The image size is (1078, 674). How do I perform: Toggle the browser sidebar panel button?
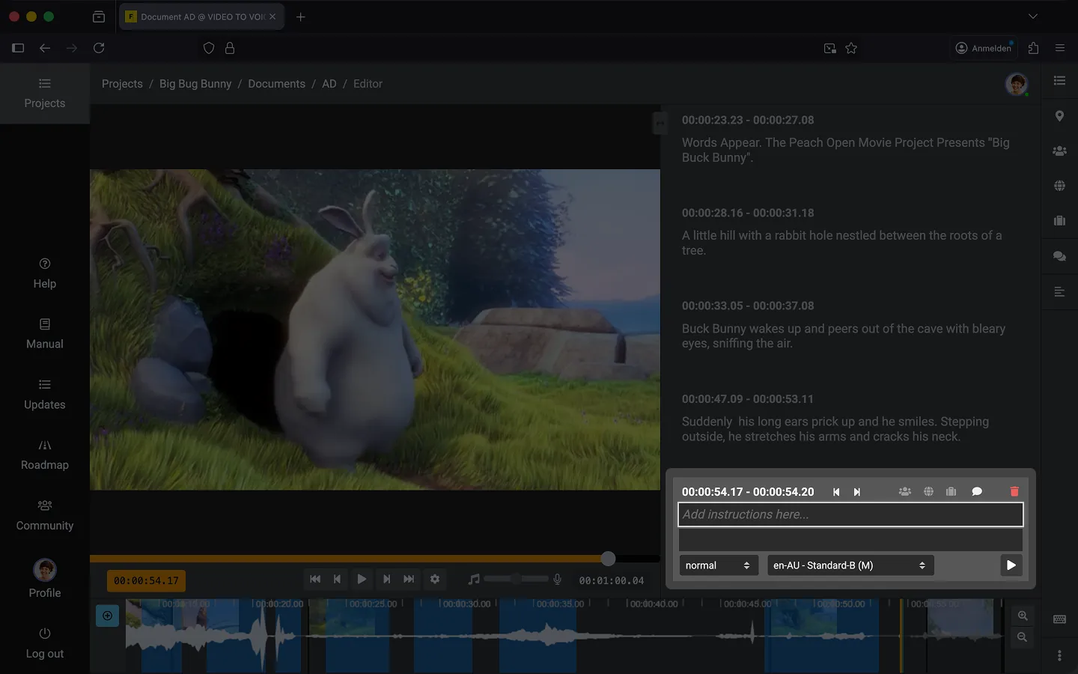point(18,48)
